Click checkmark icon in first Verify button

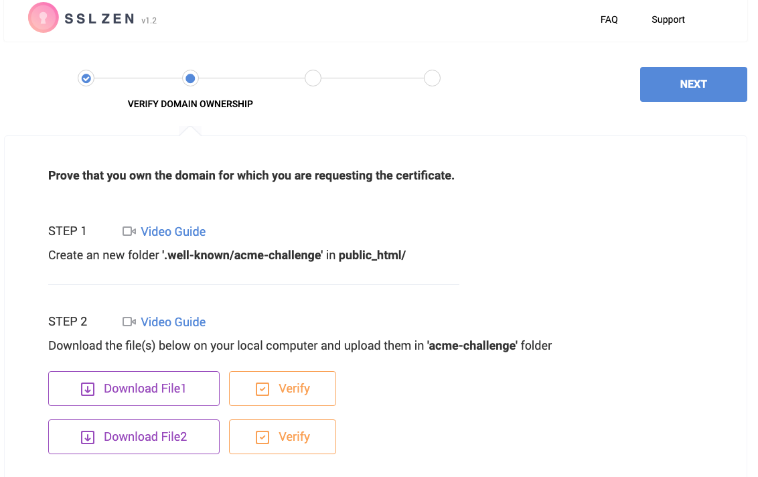tap(262, 389)
